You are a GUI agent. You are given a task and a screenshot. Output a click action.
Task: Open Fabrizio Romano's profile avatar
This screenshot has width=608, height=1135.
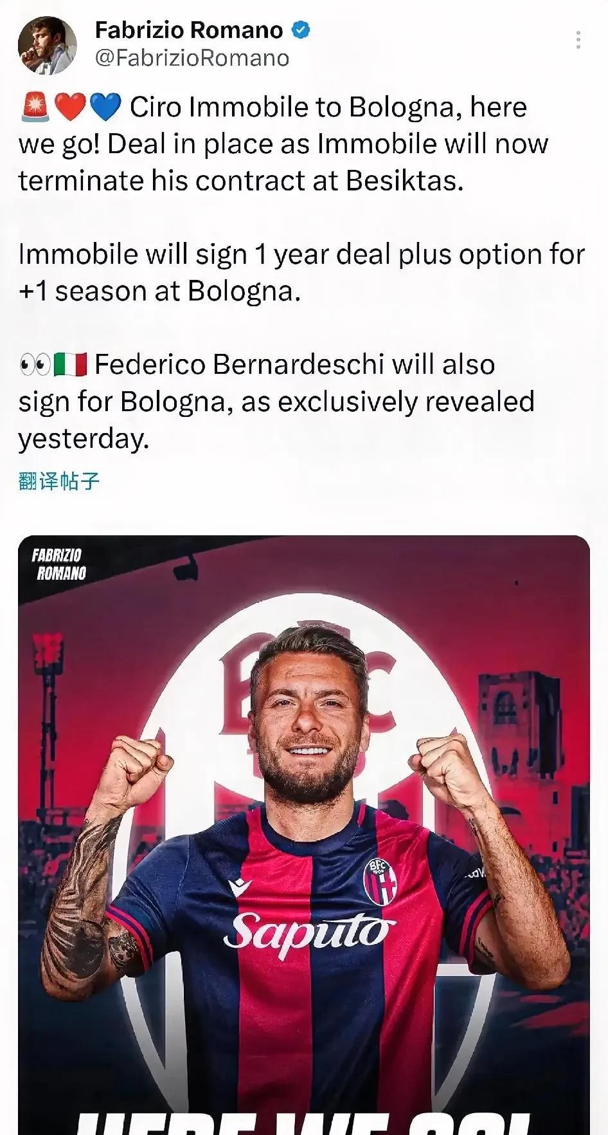[47, 46]
